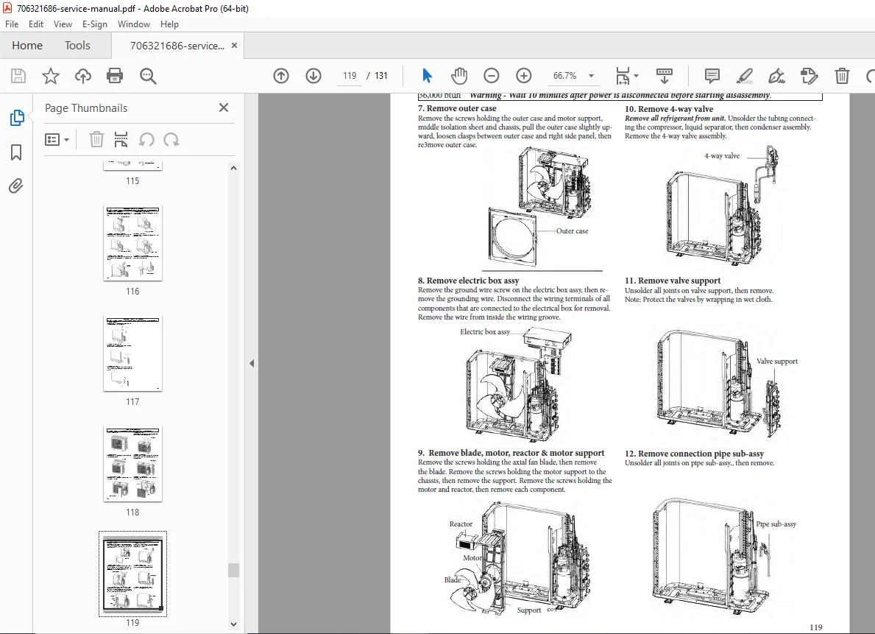
Task: Zoom out with the minus icon
Action: [491, 75]
